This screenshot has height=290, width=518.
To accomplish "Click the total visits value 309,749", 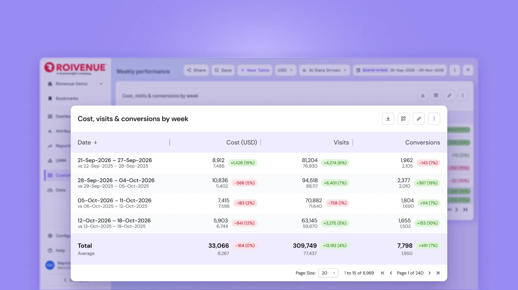I will [305, 246].
